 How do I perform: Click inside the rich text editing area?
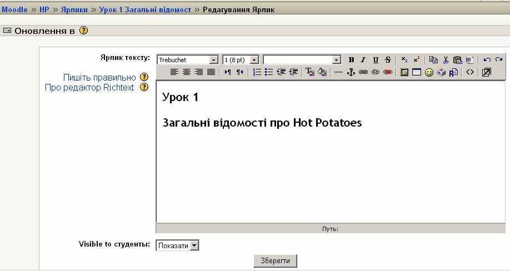331,152
